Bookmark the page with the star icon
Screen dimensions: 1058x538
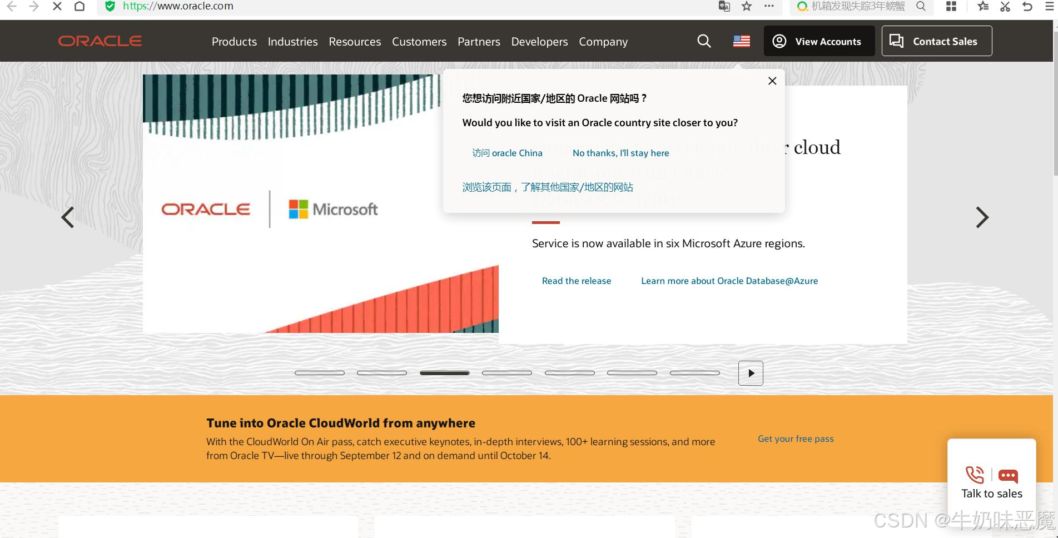747,6
